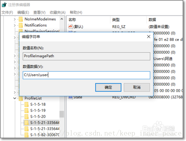
Task: Click the 类型 column header
Action: click(116, 20)
